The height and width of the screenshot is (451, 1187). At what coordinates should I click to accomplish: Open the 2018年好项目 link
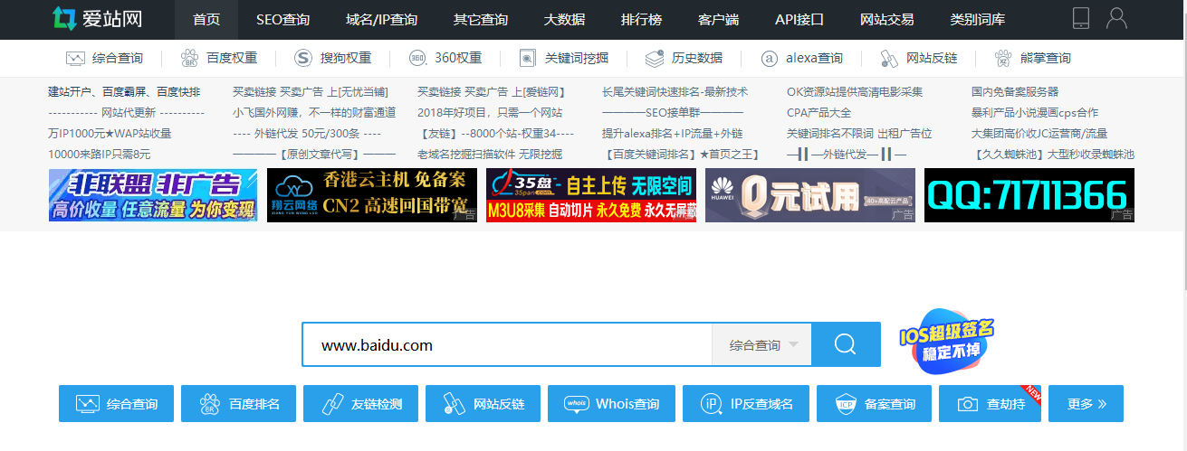point(490,113)
